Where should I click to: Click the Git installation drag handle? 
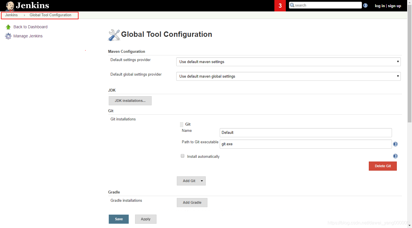click(x=181, y=124)
